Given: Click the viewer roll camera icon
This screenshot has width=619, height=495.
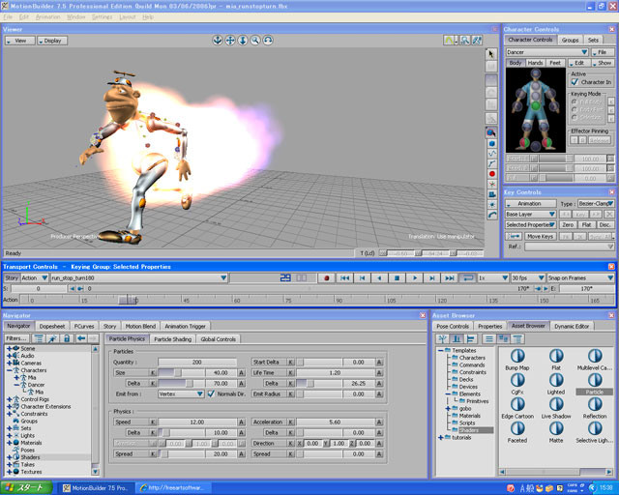Looking at the screenshot, I should [268, 41].
